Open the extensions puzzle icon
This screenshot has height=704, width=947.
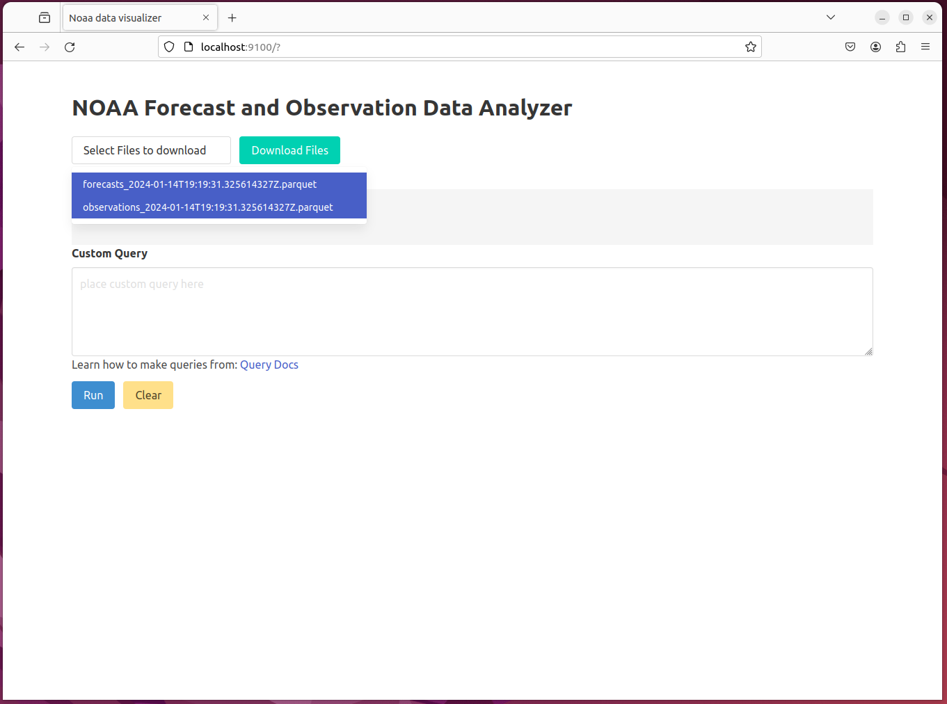click(900, 47)
